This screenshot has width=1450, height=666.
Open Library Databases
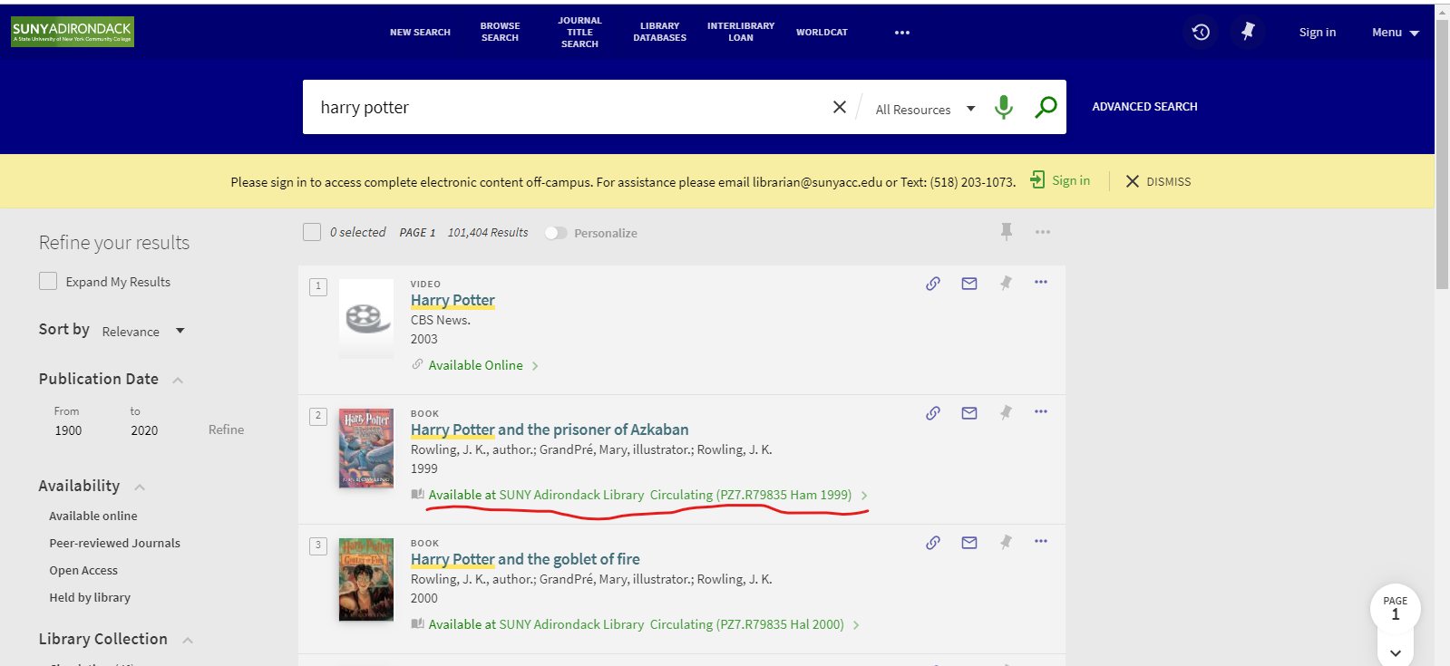point(659,32)
